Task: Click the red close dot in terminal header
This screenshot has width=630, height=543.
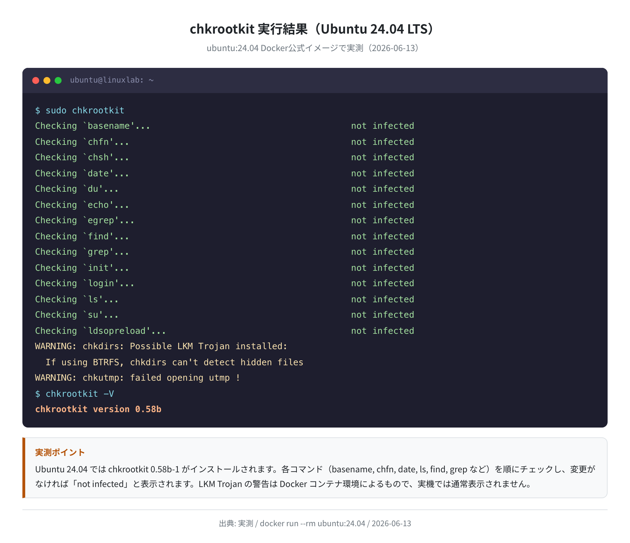Action: click(x=36, y=80)
